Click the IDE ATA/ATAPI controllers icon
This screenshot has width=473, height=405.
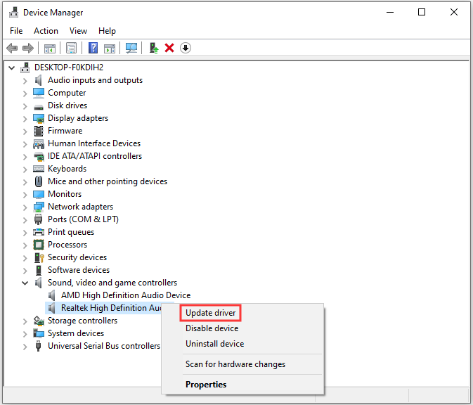[x=39, y=156]
